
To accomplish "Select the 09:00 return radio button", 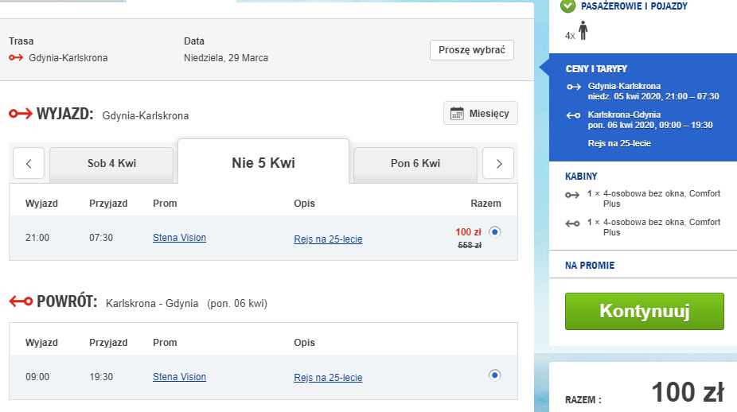I will [495, 375].
